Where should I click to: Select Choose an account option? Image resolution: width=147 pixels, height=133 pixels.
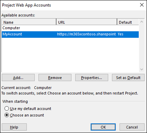pos(24,115)
